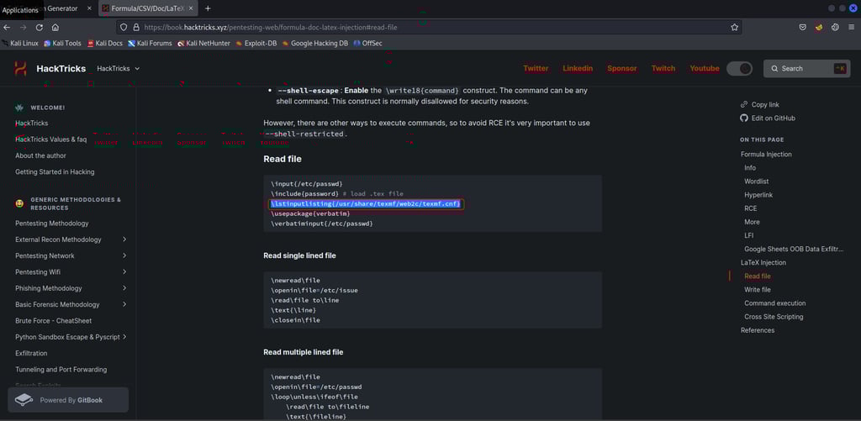The image size is (861, 421).
Task: Click the GitBook logo icon
Action: coord(24,400)
